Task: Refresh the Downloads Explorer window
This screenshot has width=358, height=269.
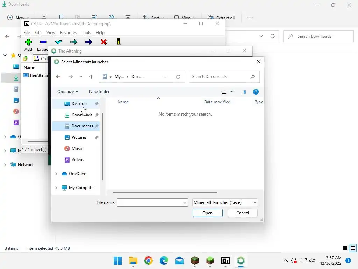Action: point(273,36)
